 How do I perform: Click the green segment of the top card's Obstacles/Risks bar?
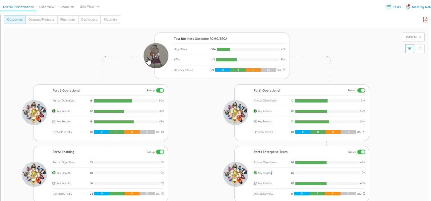tap(238, 70)
